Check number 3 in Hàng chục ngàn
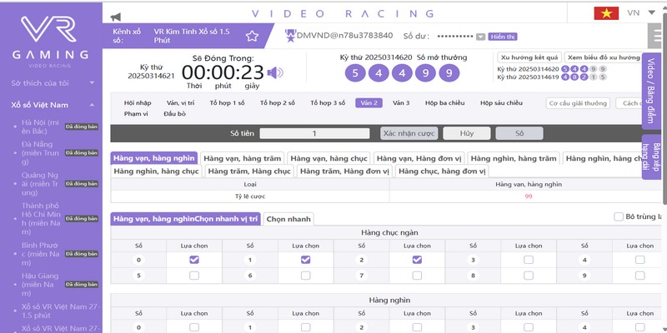This screenshot has width=667, height=333. 528,260
